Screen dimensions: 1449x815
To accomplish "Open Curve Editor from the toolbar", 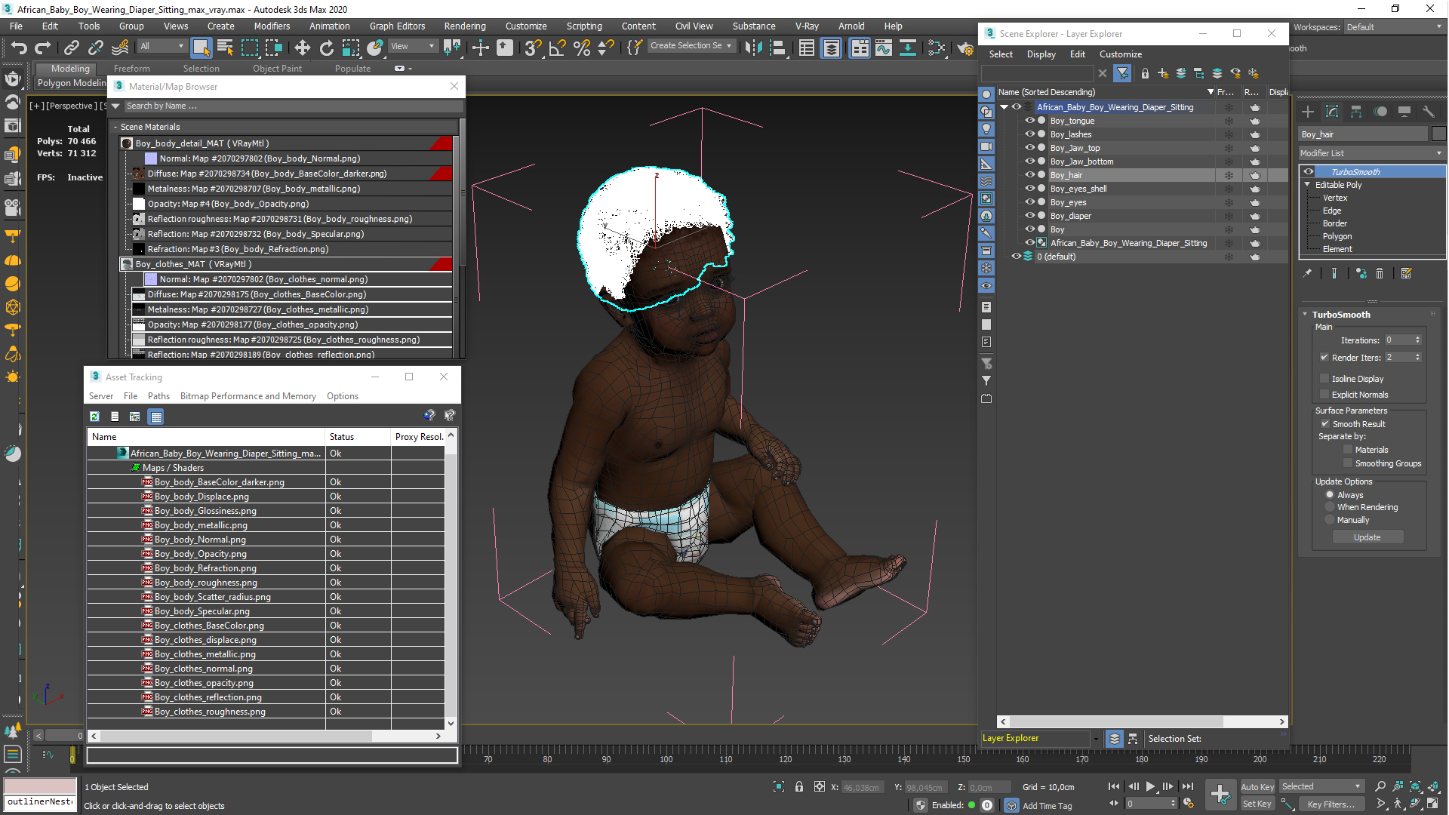I will pyautogui.click(x=883, y=48).
